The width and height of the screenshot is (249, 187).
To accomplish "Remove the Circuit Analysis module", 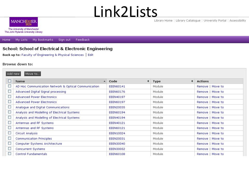I will (x=203, y=133).
